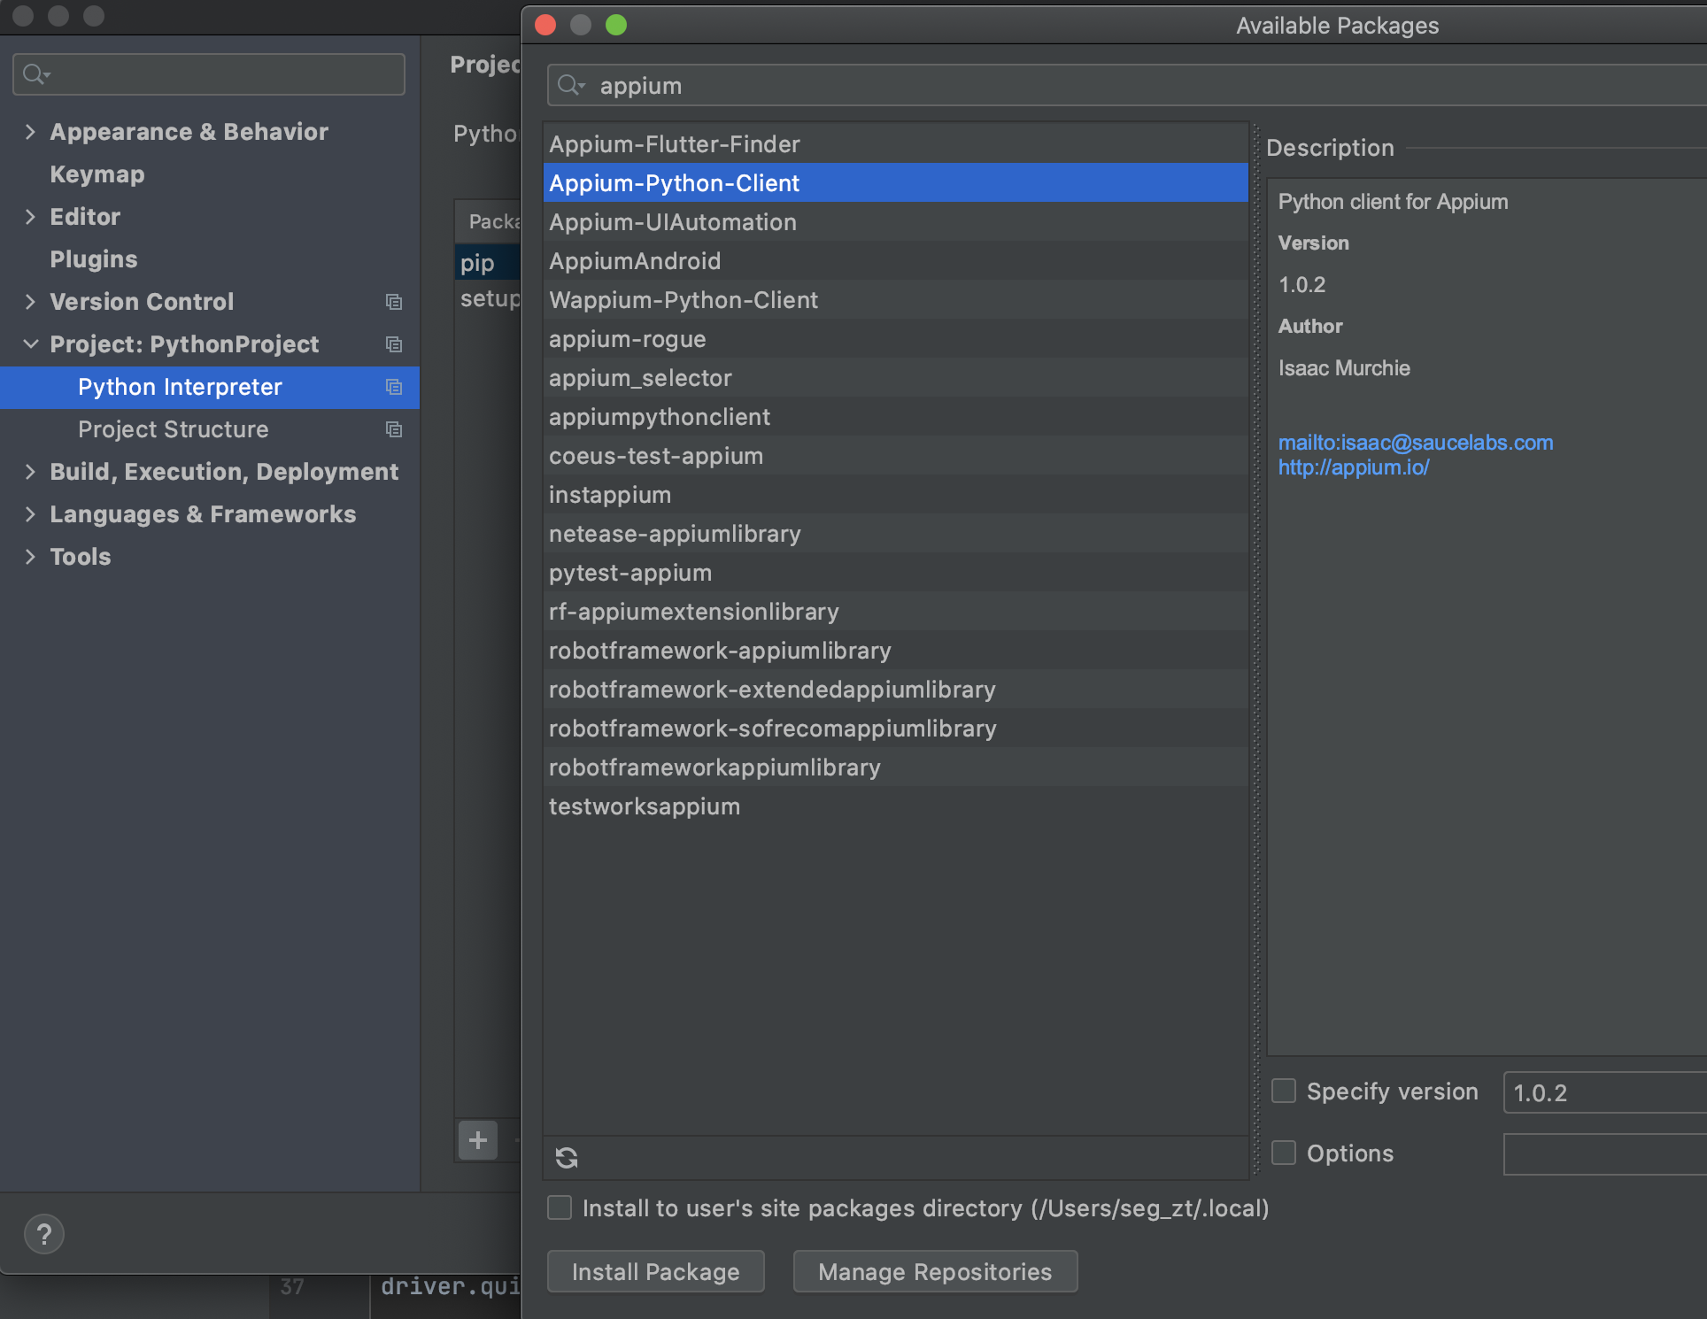Open the help question mark button
This screenshot has width=1707, height=1319.
44,1234
